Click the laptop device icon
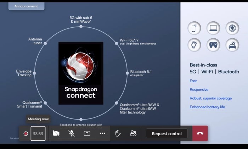The width and height of the screenshot is (248, 149). point(213,28)
